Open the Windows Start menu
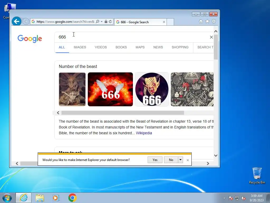Viewport: 270px width, 203px height. coord(7,198)
